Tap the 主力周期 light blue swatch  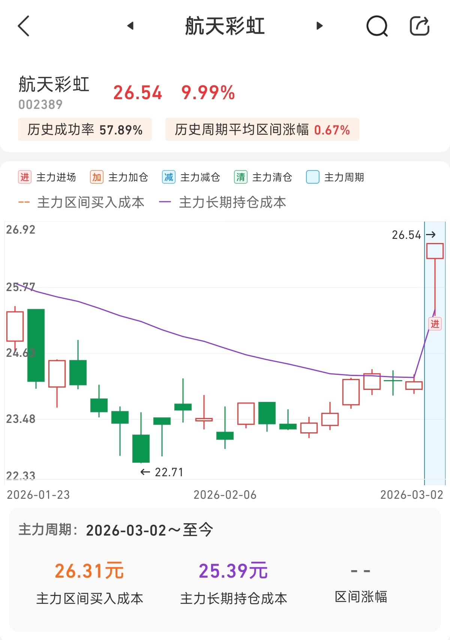(x=313, y=177)
